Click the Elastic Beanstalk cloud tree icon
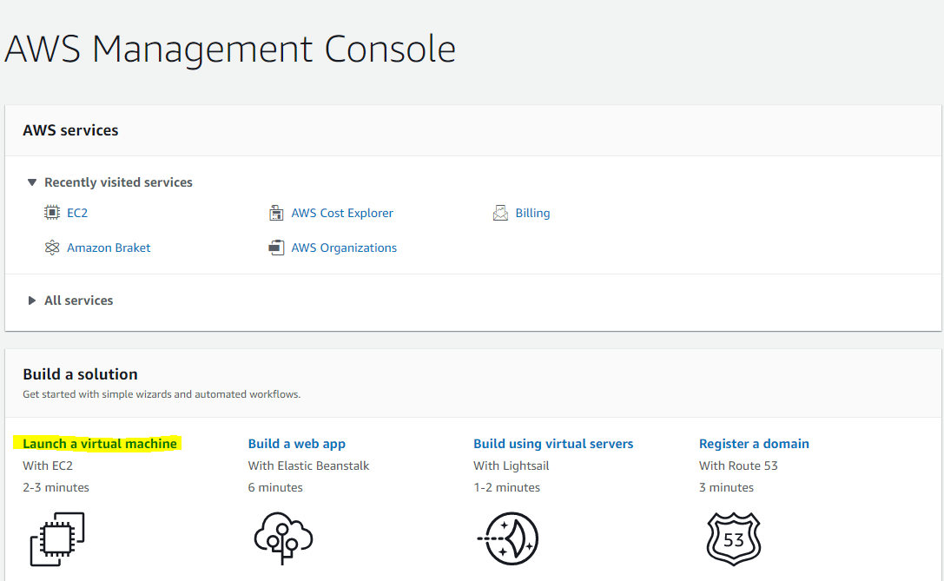Viewport: 944px width, 581px height. tap(282, 538)
